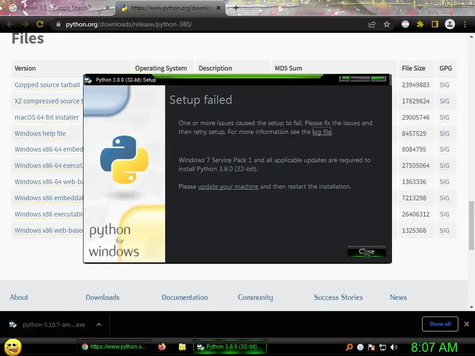Screen dimensions: 475x356
Task: Download macOS 64-bit installer
Action: click(x=47, y=117)
